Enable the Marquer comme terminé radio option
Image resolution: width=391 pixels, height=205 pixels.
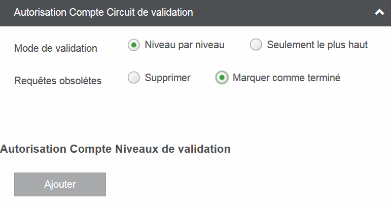coord(222,78)
